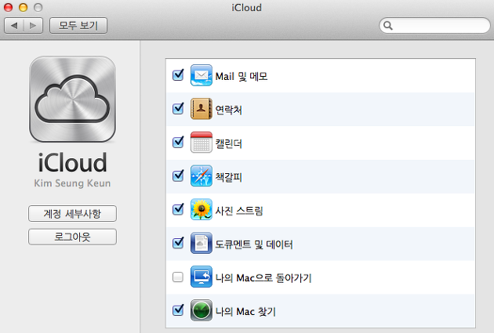
Task: Select the Mail 및 메모 label
Action: click(x=242, y=76)
